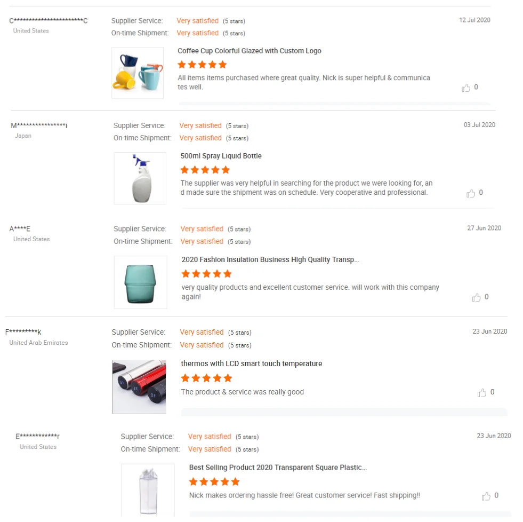Image resolution: width=523 pixels, height=522 pixels.
Task: Select reviewer M****************i from Japan
Action: (39, 125)
